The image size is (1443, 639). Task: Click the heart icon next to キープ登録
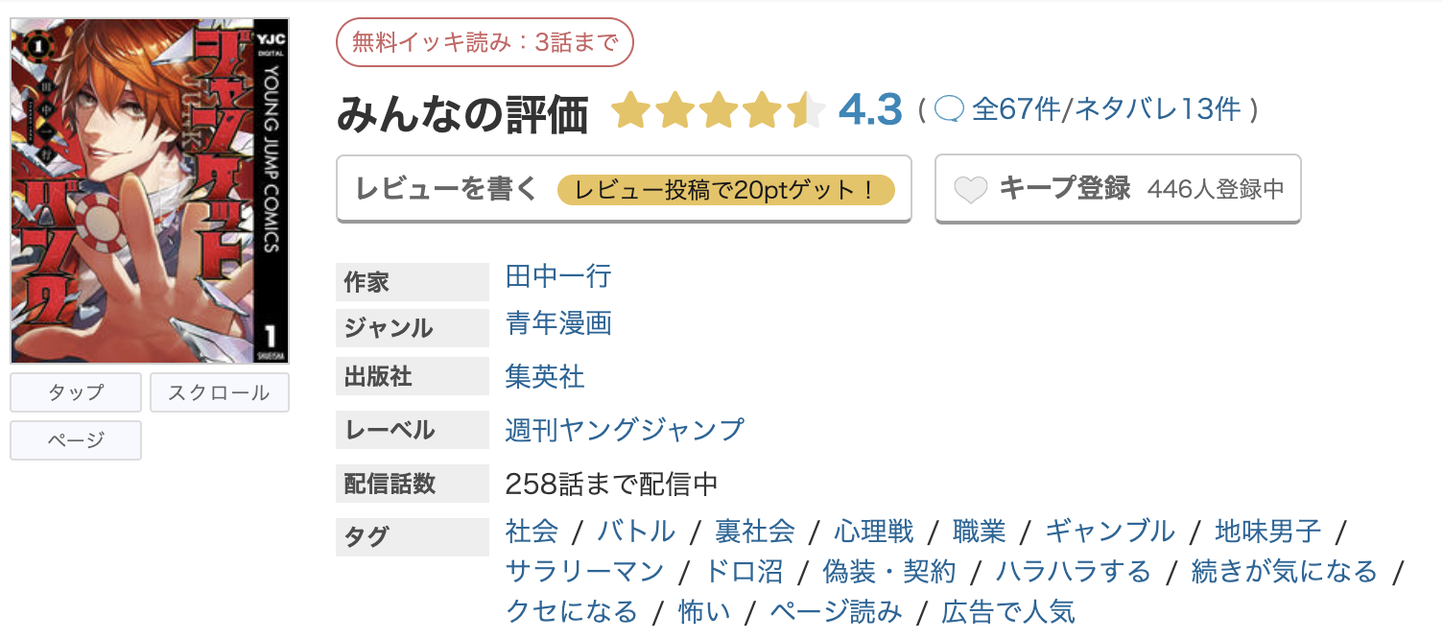click(970, 188)
